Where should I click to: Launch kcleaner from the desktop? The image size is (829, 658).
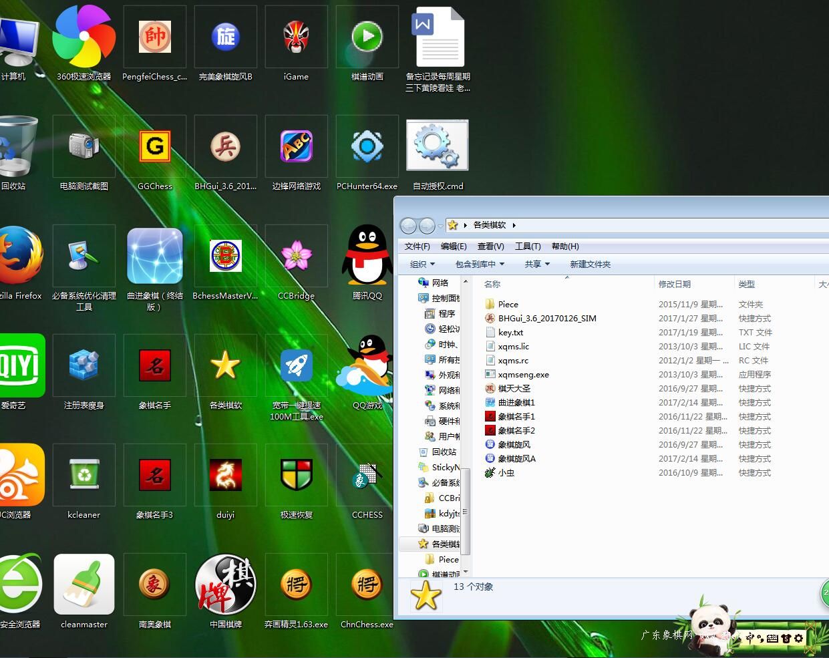click(x=84, y=482)
